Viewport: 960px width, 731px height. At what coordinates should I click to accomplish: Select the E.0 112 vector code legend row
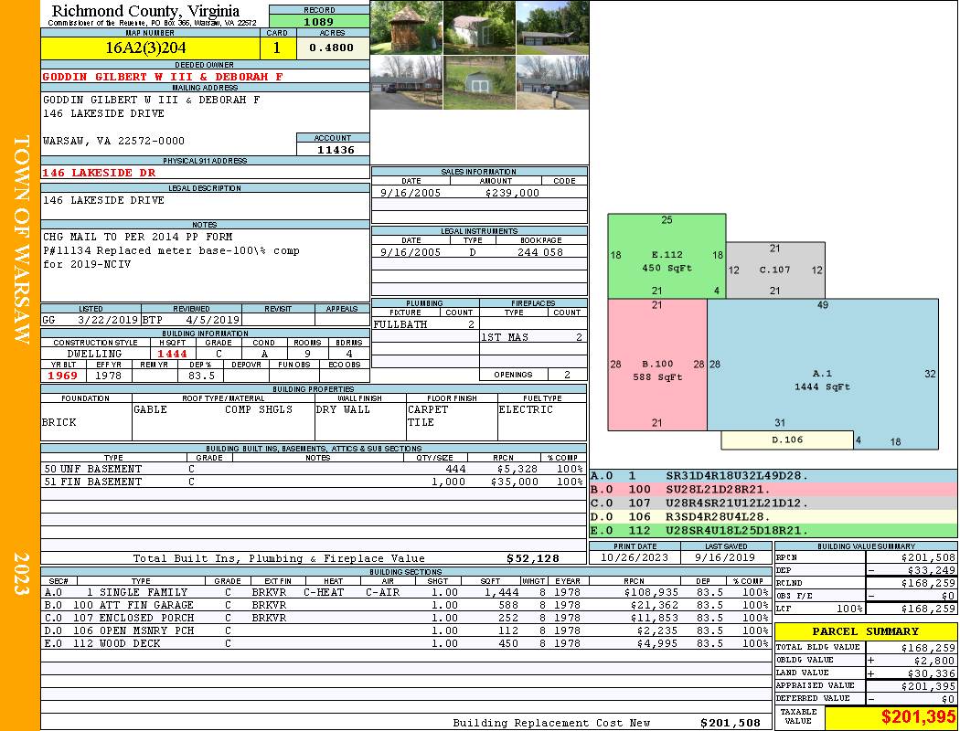[773, 530]
